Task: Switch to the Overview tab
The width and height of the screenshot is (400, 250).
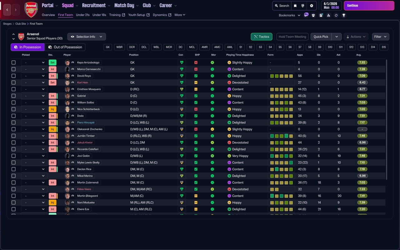Action: [48, 15]
